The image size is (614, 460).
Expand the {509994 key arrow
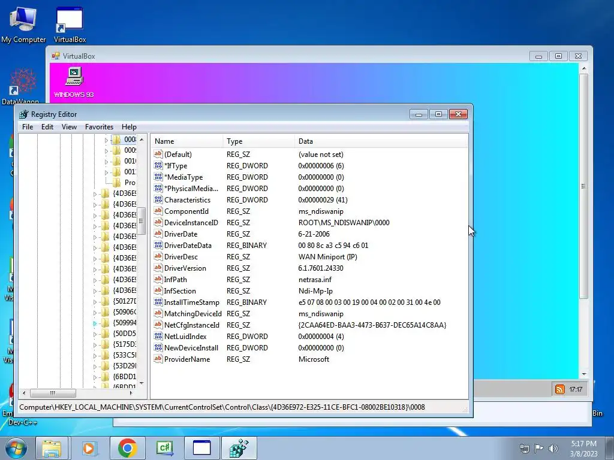tap(95, 323)
